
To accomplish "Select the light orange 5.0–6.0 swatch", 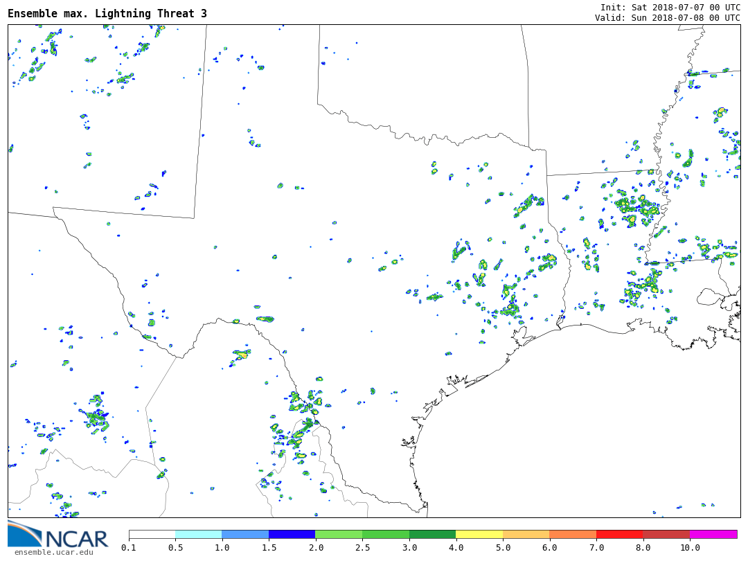I will click(x=526, y=534).
